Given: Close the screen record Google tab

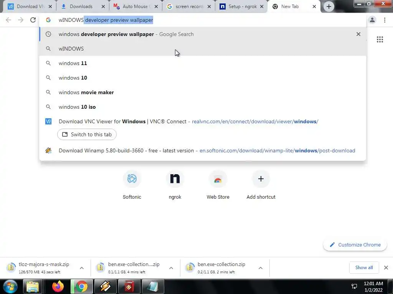Looking at the screenshot, I should (209, 7).
